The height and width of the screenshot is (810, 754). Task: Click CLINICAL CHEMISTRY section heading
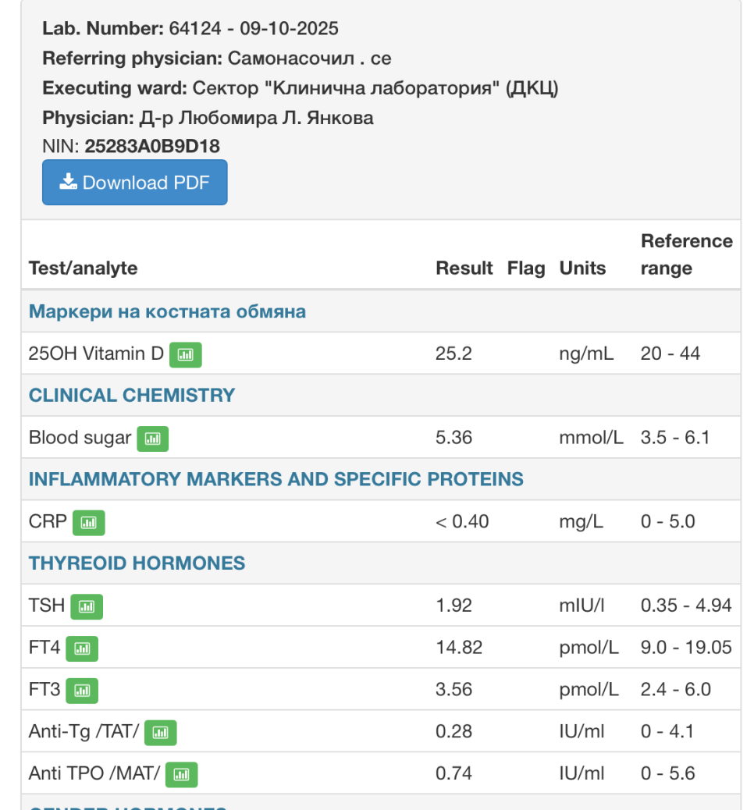(x=132, y=396)
